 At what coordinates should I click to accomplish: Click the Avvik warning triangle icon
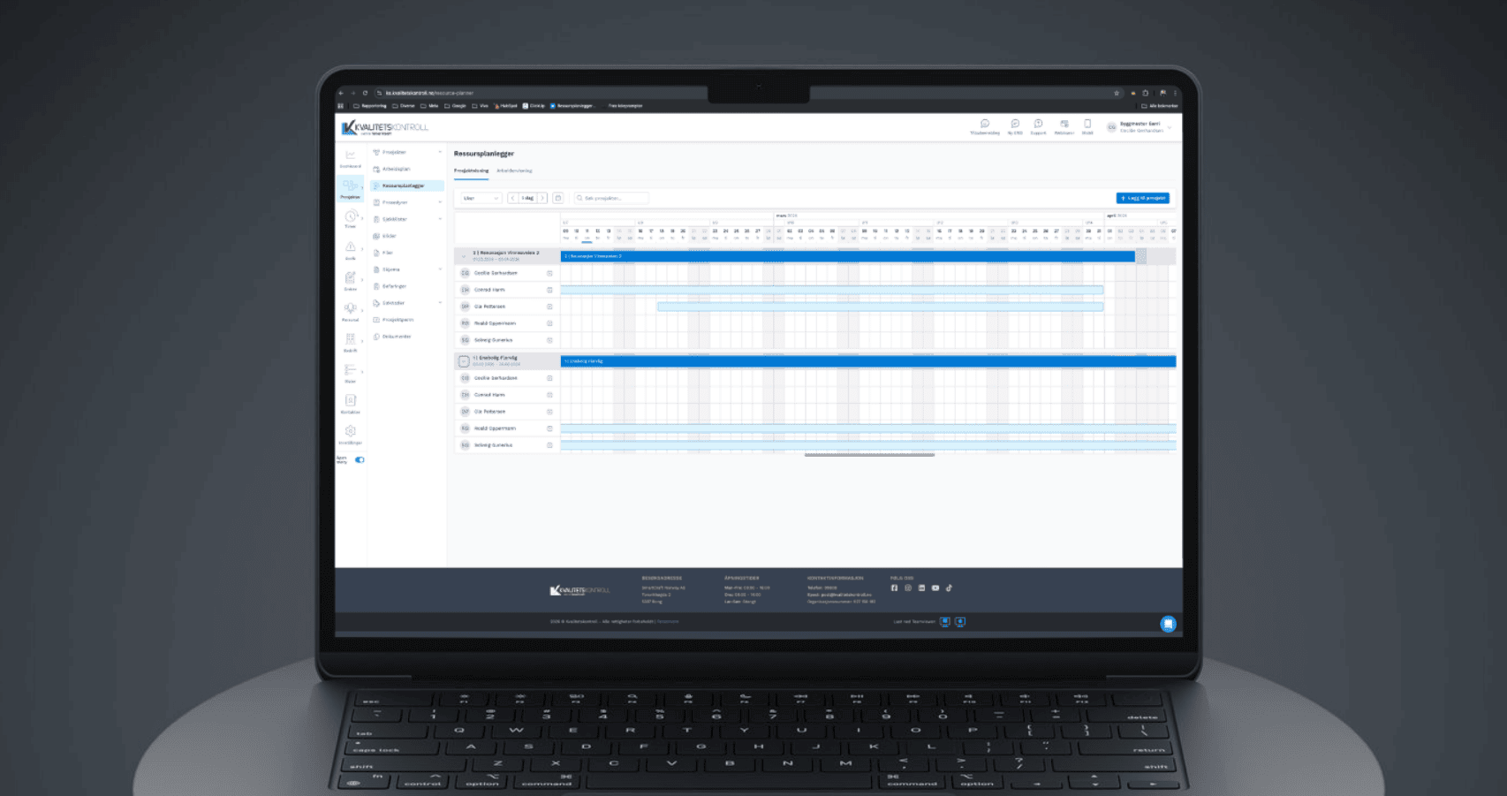click(x=350, y=248)
